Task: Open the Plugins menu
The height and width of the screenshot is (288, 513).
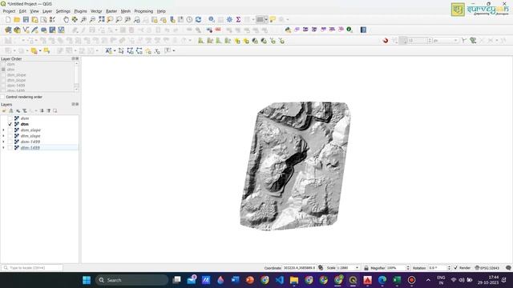Action: pyautogui.click(x=80, y=11)
